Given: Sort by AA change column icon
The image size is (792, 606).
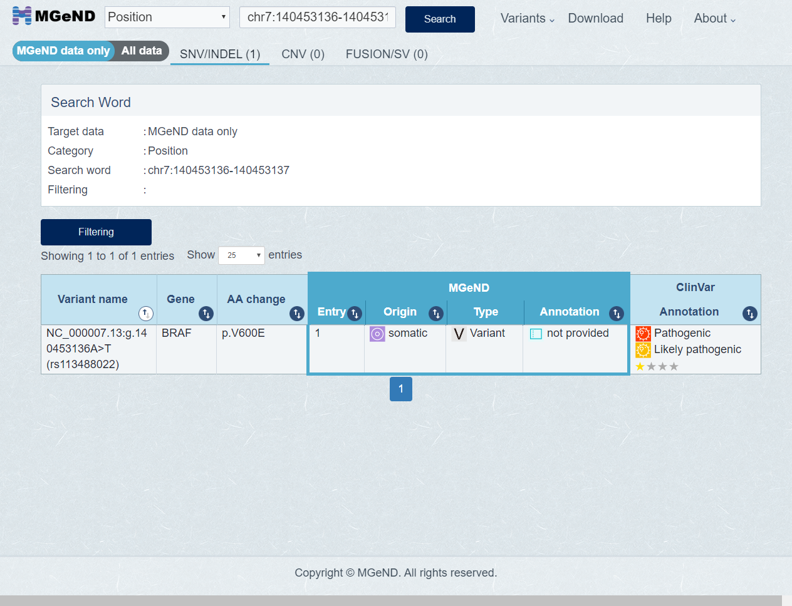Looking at the screenshot, I should pos(296,314).
